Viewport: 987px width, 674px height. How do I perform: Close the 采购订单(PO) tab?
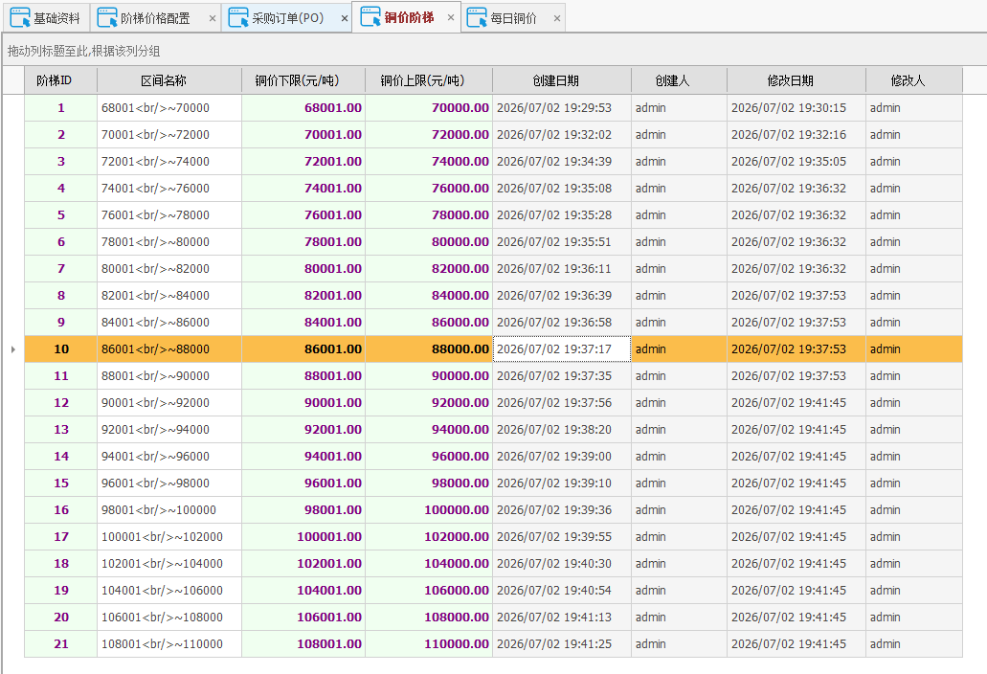coord(345,18)
